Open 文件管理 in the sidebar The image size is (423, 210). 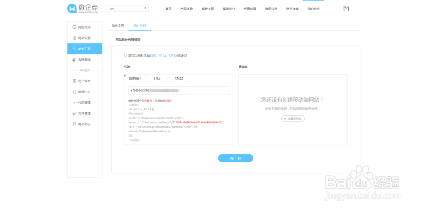85,113
